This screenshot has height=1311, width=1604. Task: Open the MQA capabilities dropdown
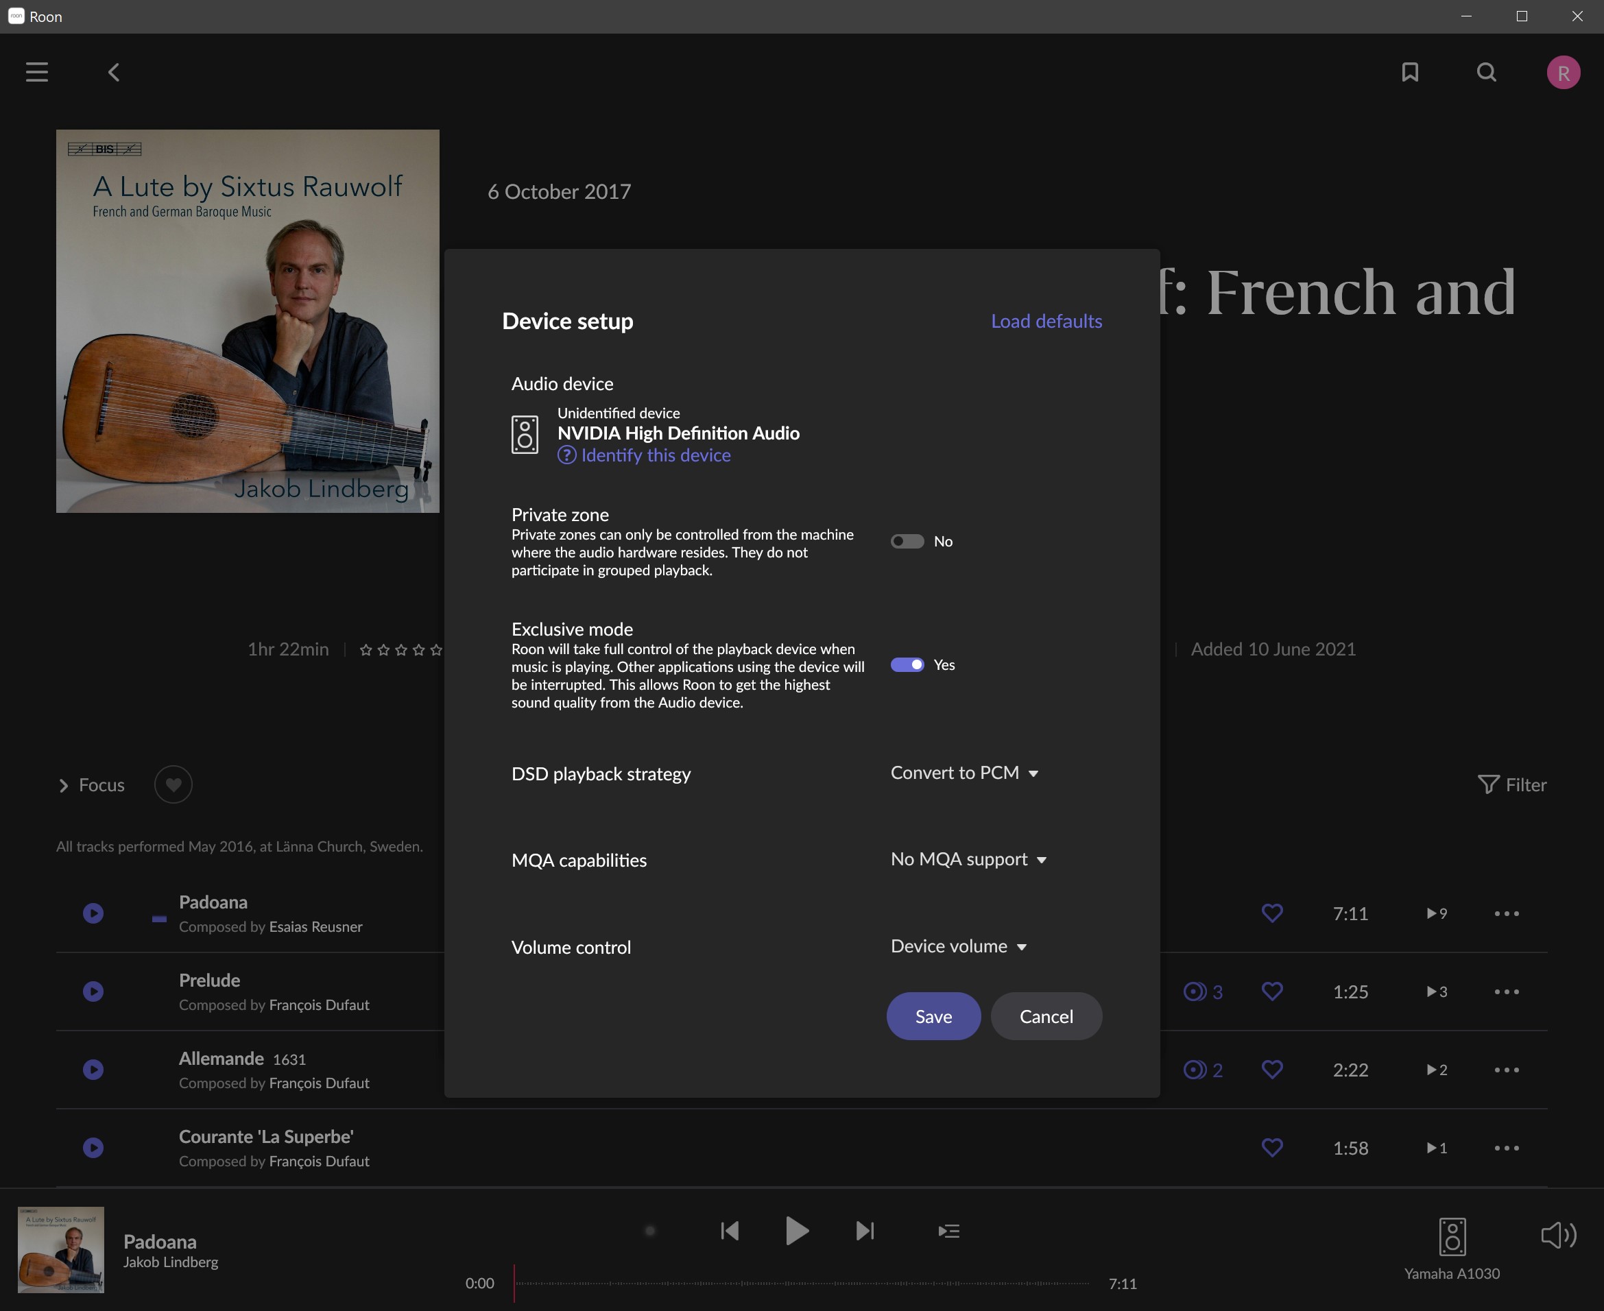pos(969,859)
